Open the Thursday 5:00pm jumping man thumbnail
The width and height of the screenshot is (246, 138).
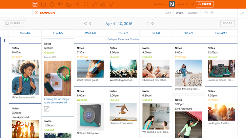(123, 112)
